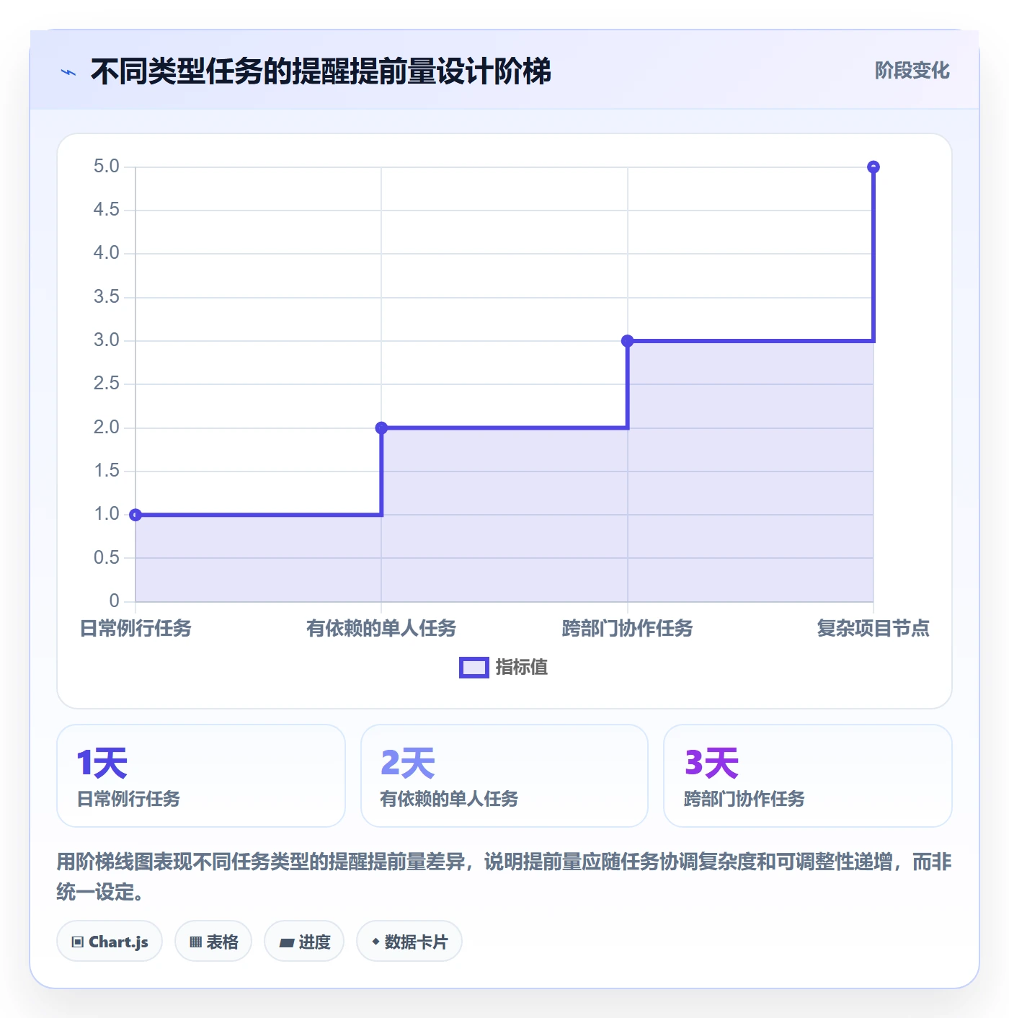The image size is (1009, 1018).
Task: Select the 1天 日常例行任务 card
Action: (201, 776)
